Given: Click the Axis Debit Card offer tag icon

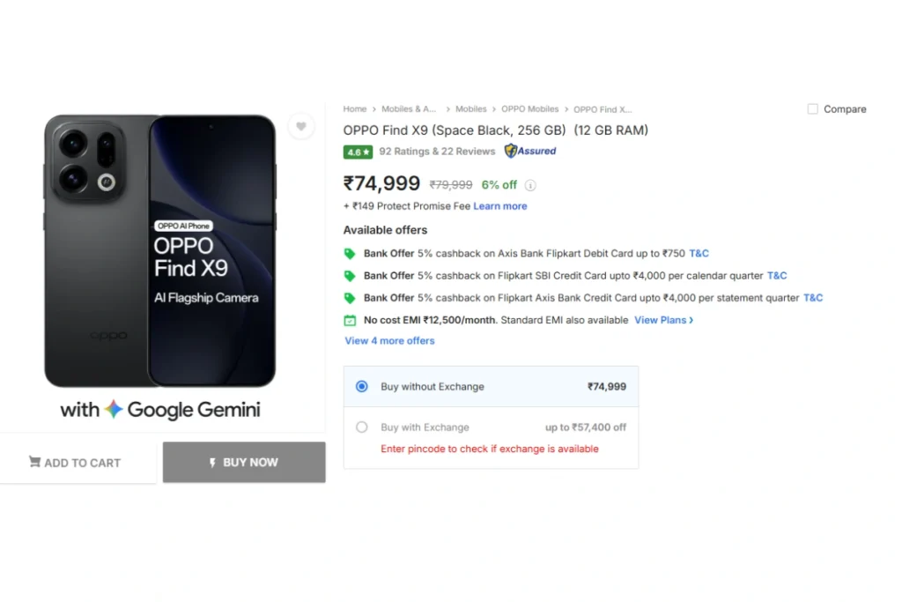Looking at the screenshot, I should coord(350,254).
